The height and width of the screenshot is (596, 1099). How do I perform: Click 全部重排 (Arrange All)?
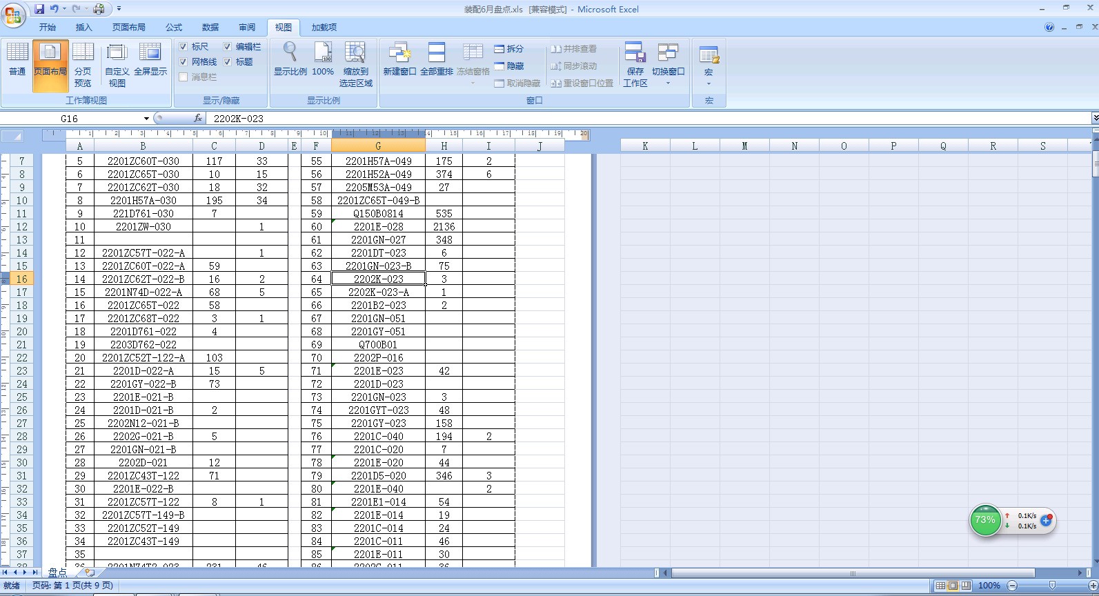pos(437,59)
